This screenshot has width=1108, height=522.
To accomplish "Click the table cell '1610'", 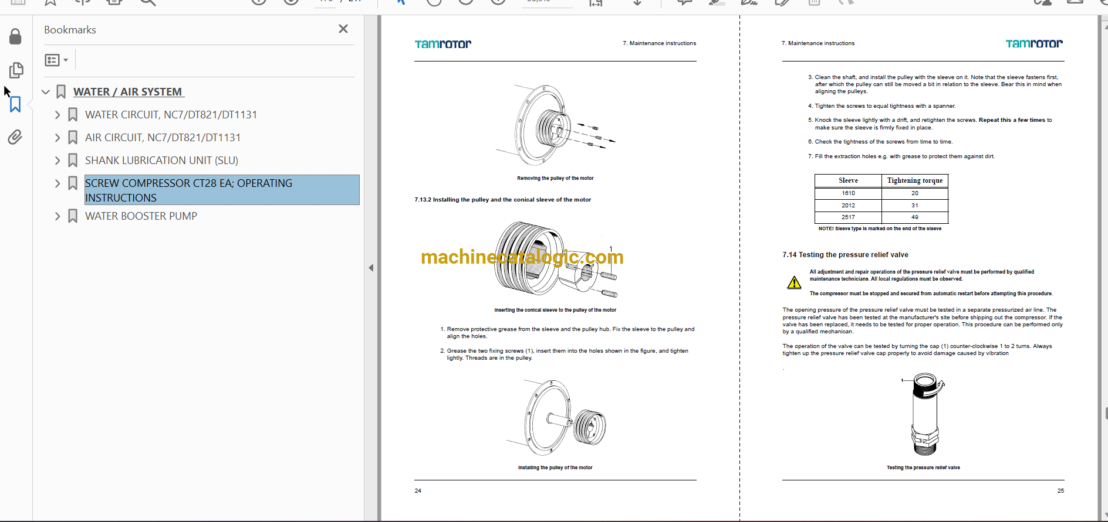I will [x=848, y=193].
